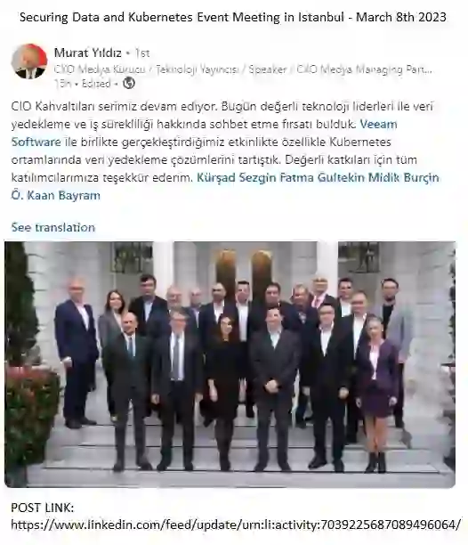Screen dimensions: 468x545
Task: Open Murat Yıldız profile picture
Action: coord(29,61)
